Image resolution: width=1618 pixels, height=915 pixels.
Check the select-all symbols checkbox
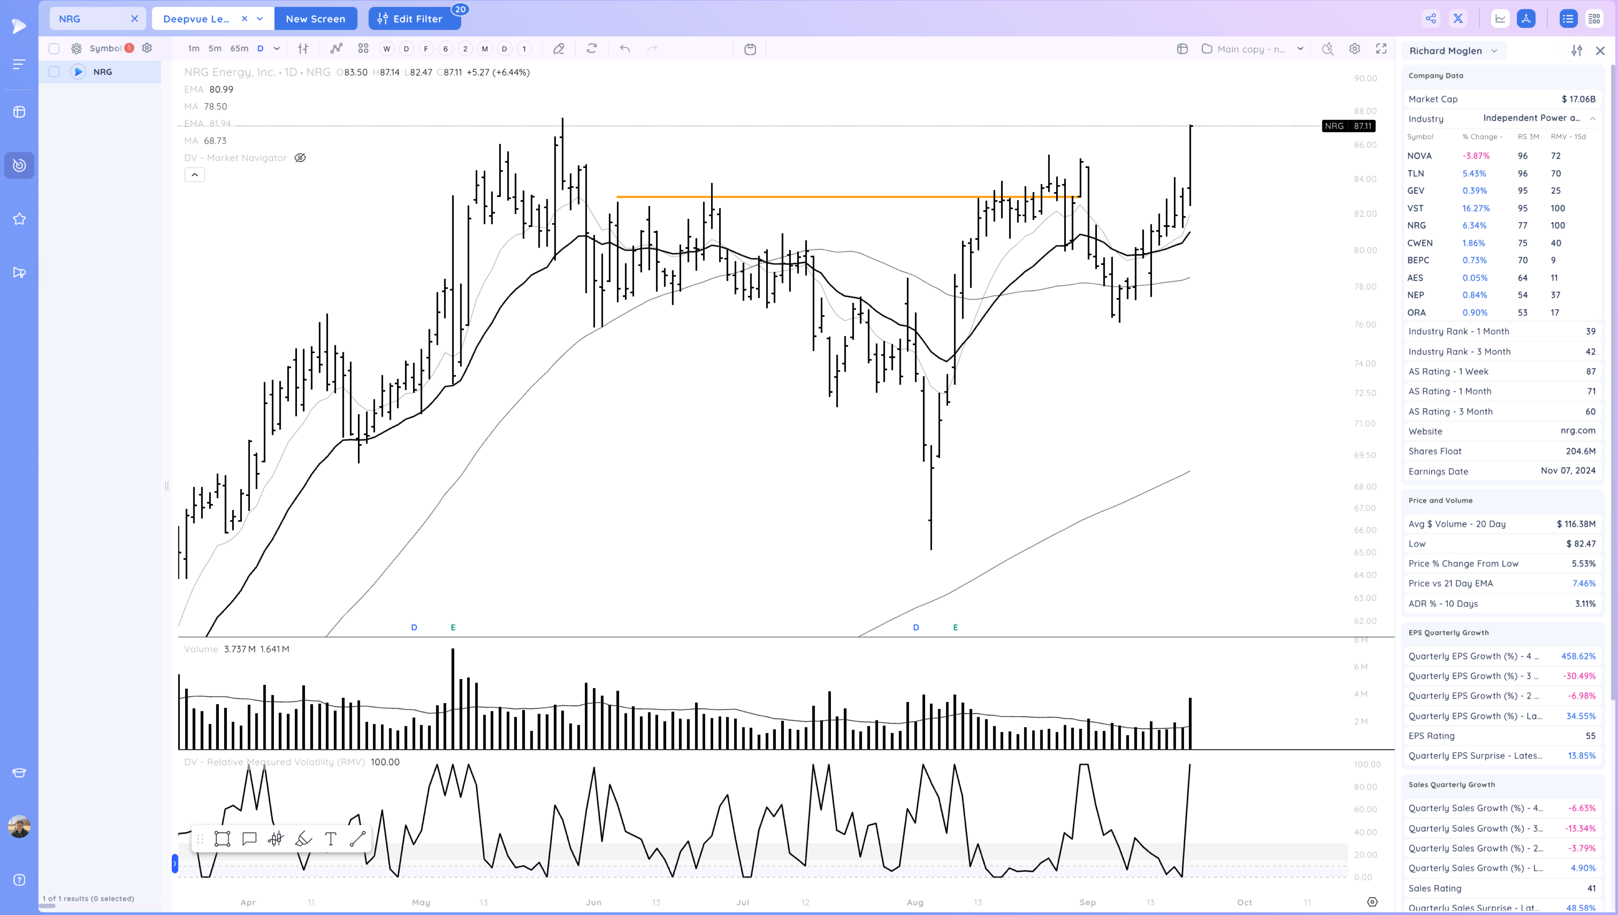click(x=54, y=49)
